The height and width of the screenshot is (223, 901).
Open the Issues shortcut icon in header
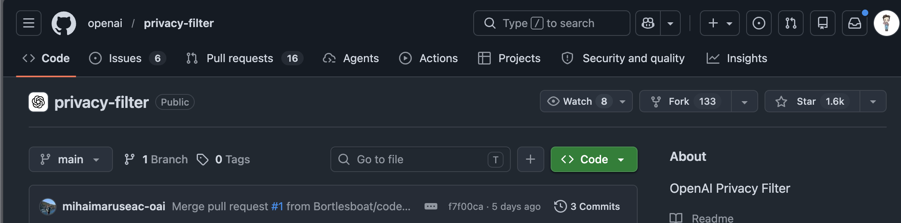click(759, 23)
